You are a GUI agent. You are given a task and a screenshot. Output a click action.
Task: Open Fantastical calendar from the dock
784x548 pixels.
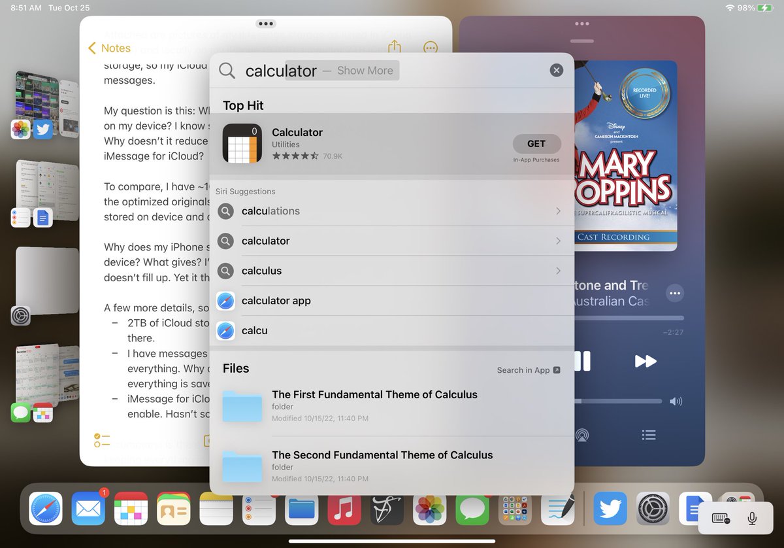(x=131, y=509)
